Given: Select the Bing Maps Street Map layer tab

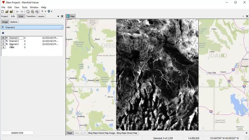Looking at the screenshot, I should [x=112, y=133].
